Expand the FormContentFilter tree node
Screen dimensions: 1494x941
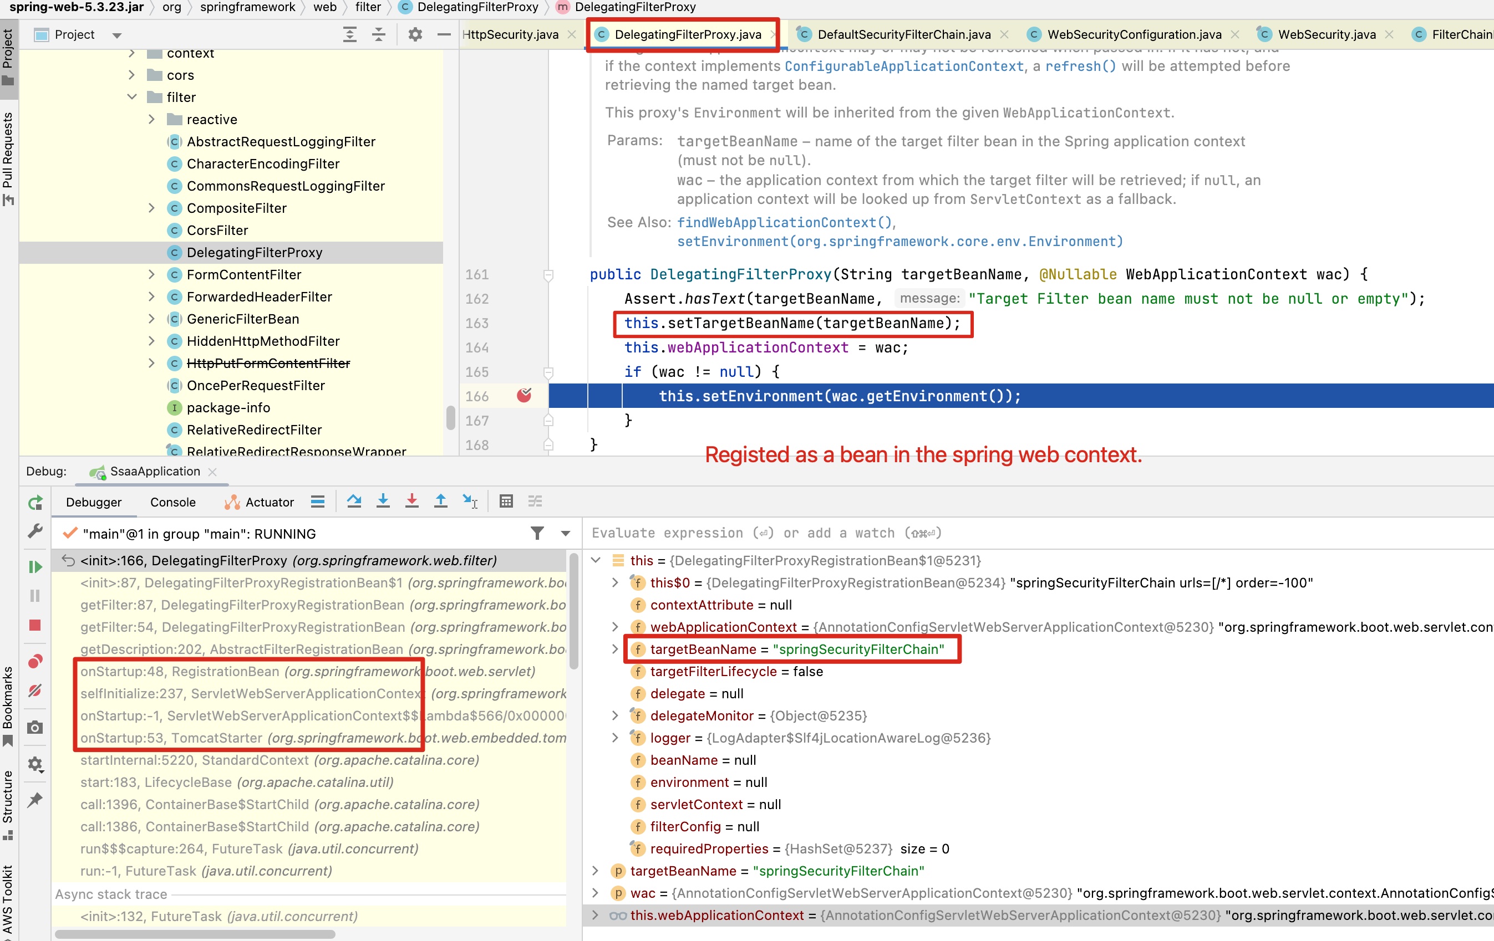click(x=151, y=275)
